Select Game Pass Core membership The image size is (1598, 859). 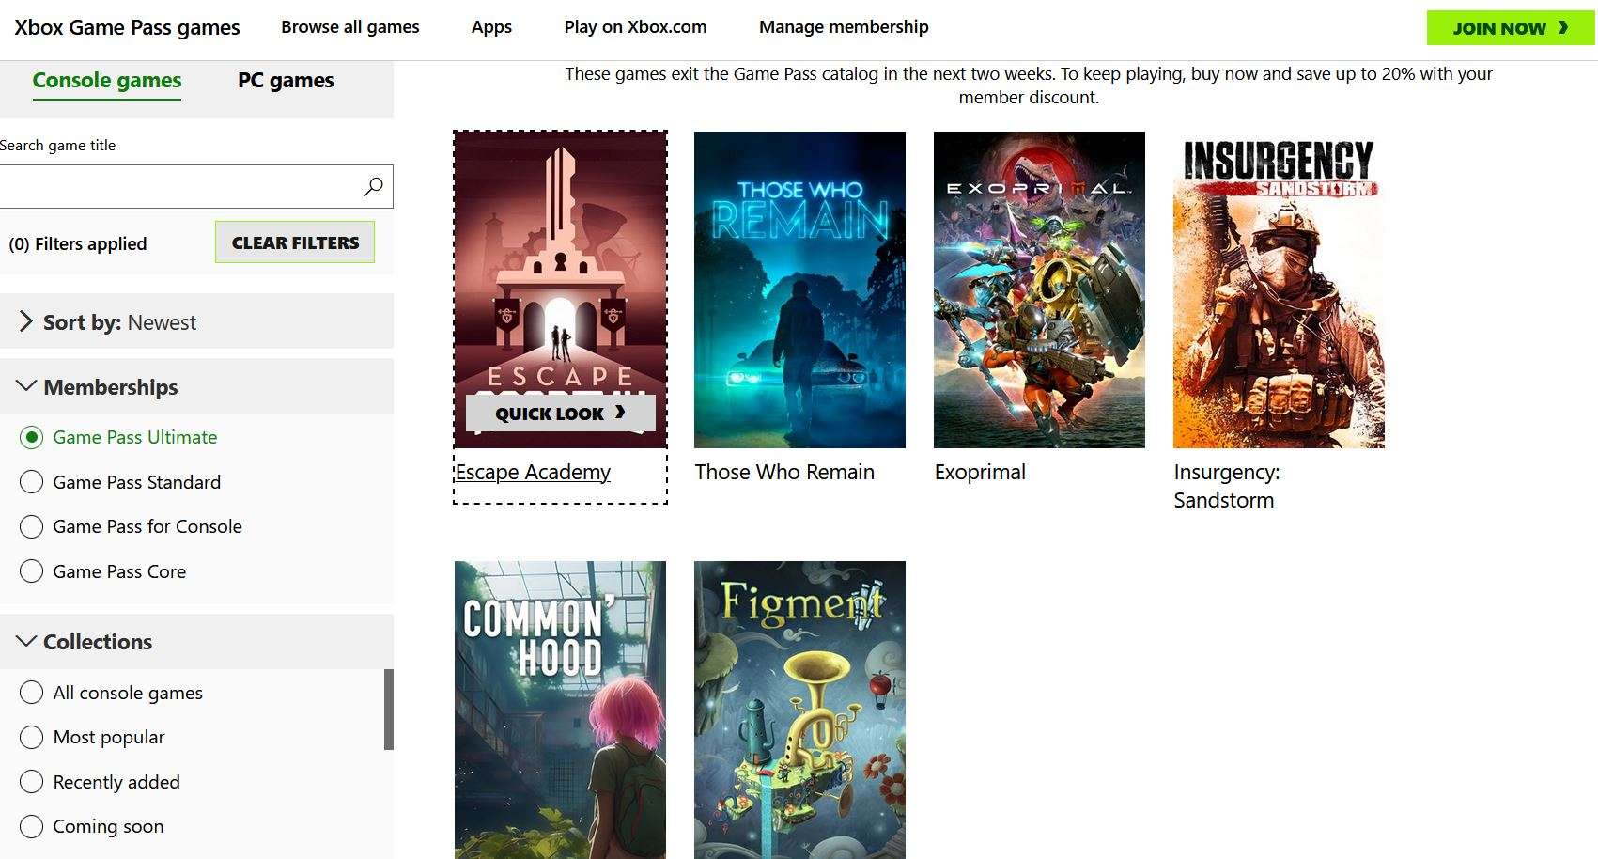[102, 571]
